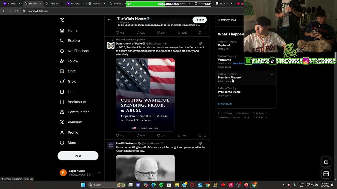Bookmark the Department of State post
337x189 pixels.
pyautogui.click(x=200, y=135)
